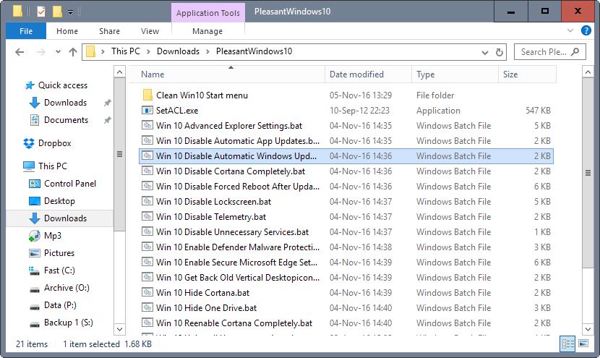Switch to Large icons view in the status bar
600x358 pixels.
[583, 344]
